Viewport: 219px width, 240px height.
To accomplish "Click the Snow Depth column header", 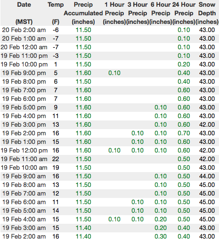I will pyautogui.click(x=207, y=13).
